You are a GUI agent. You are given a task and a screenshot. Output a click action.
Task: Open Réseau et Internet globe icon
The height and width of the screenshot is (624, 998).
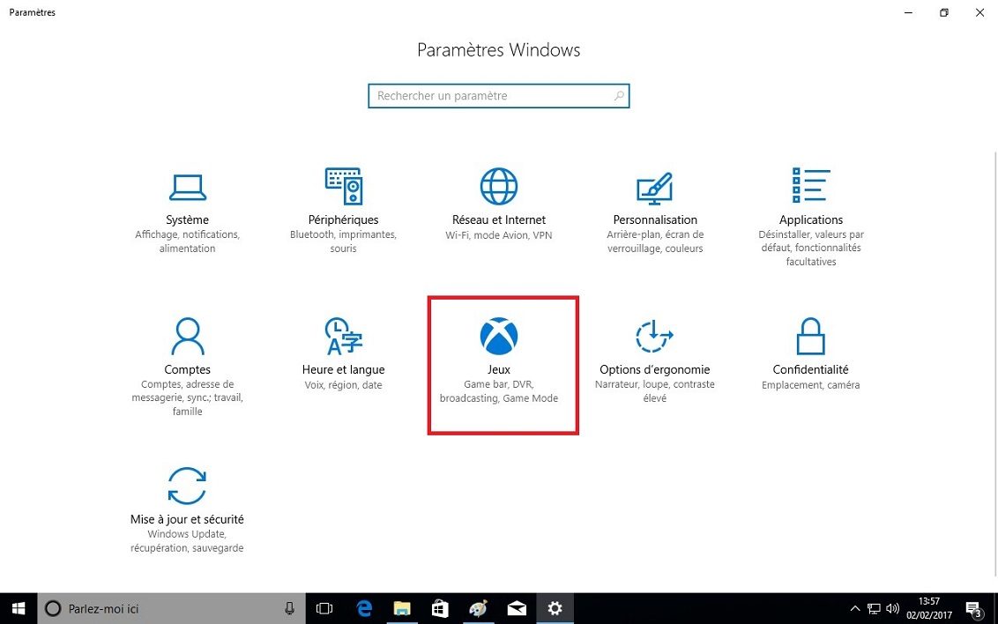click(498, 186)
